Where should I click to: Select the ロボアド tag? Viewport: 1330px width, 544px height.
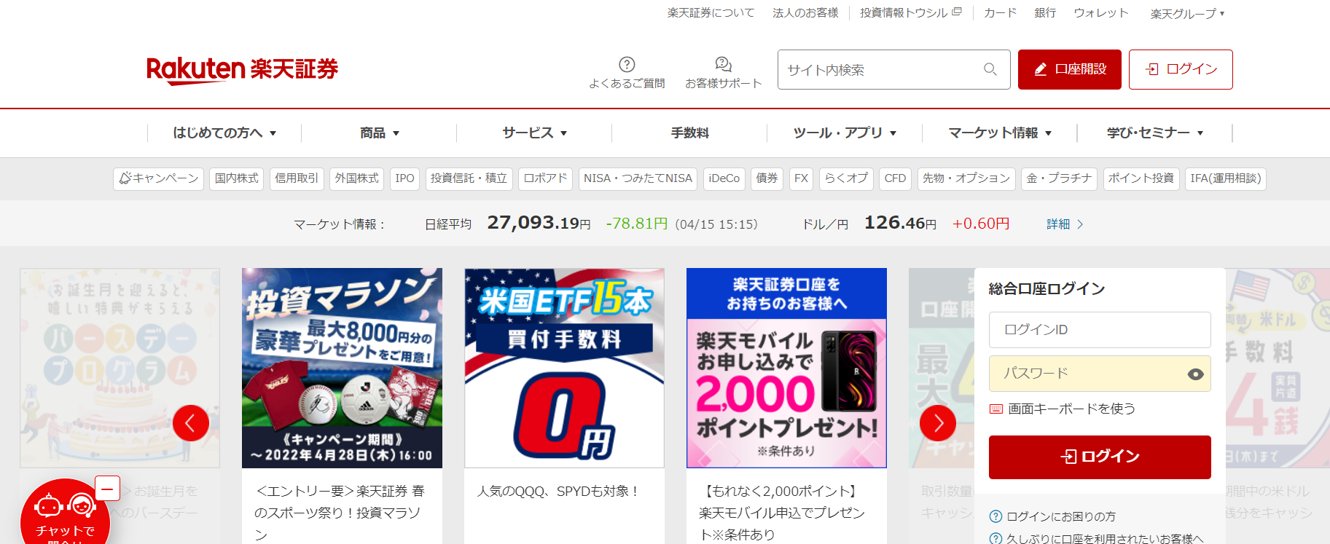[545, 178]
